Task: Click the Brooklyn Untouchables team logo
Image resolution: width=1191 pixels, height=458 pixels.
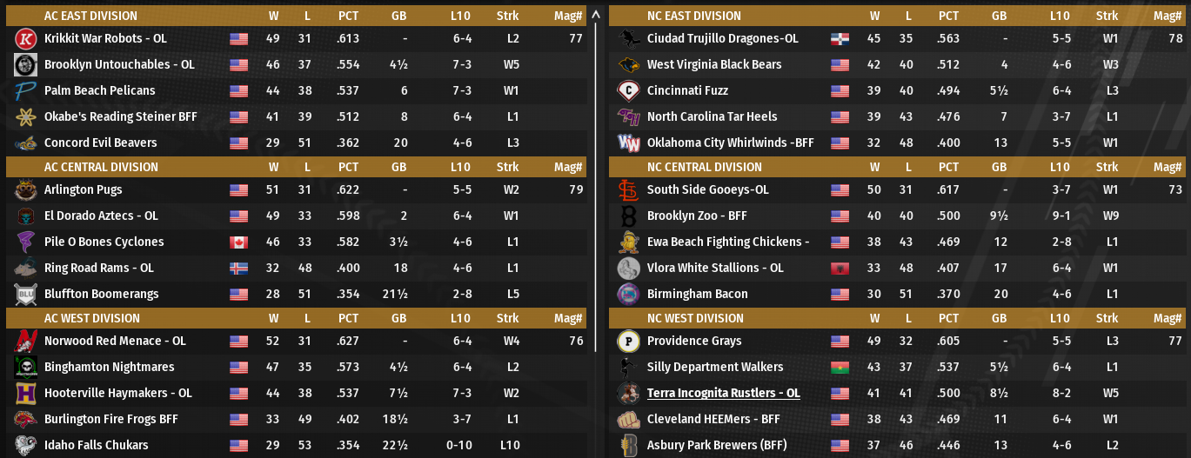Action: coord(25,65)
